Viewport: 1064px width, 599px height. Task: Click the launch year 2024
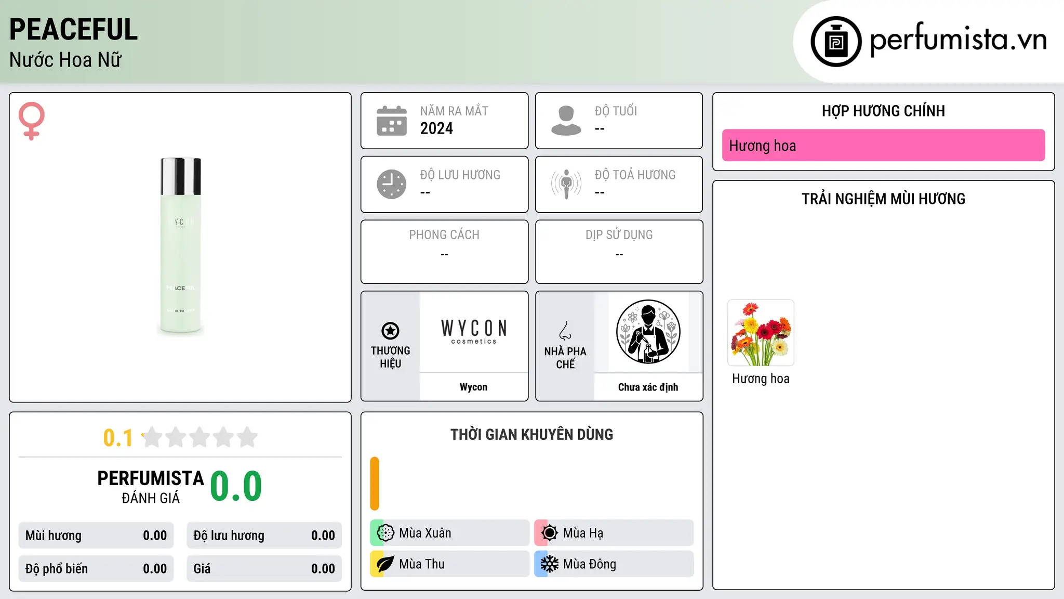[x=436, y=128]
